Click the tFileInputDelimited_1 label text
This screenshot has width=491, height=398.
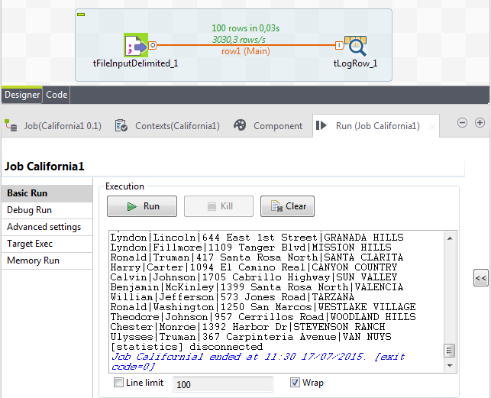136,63
